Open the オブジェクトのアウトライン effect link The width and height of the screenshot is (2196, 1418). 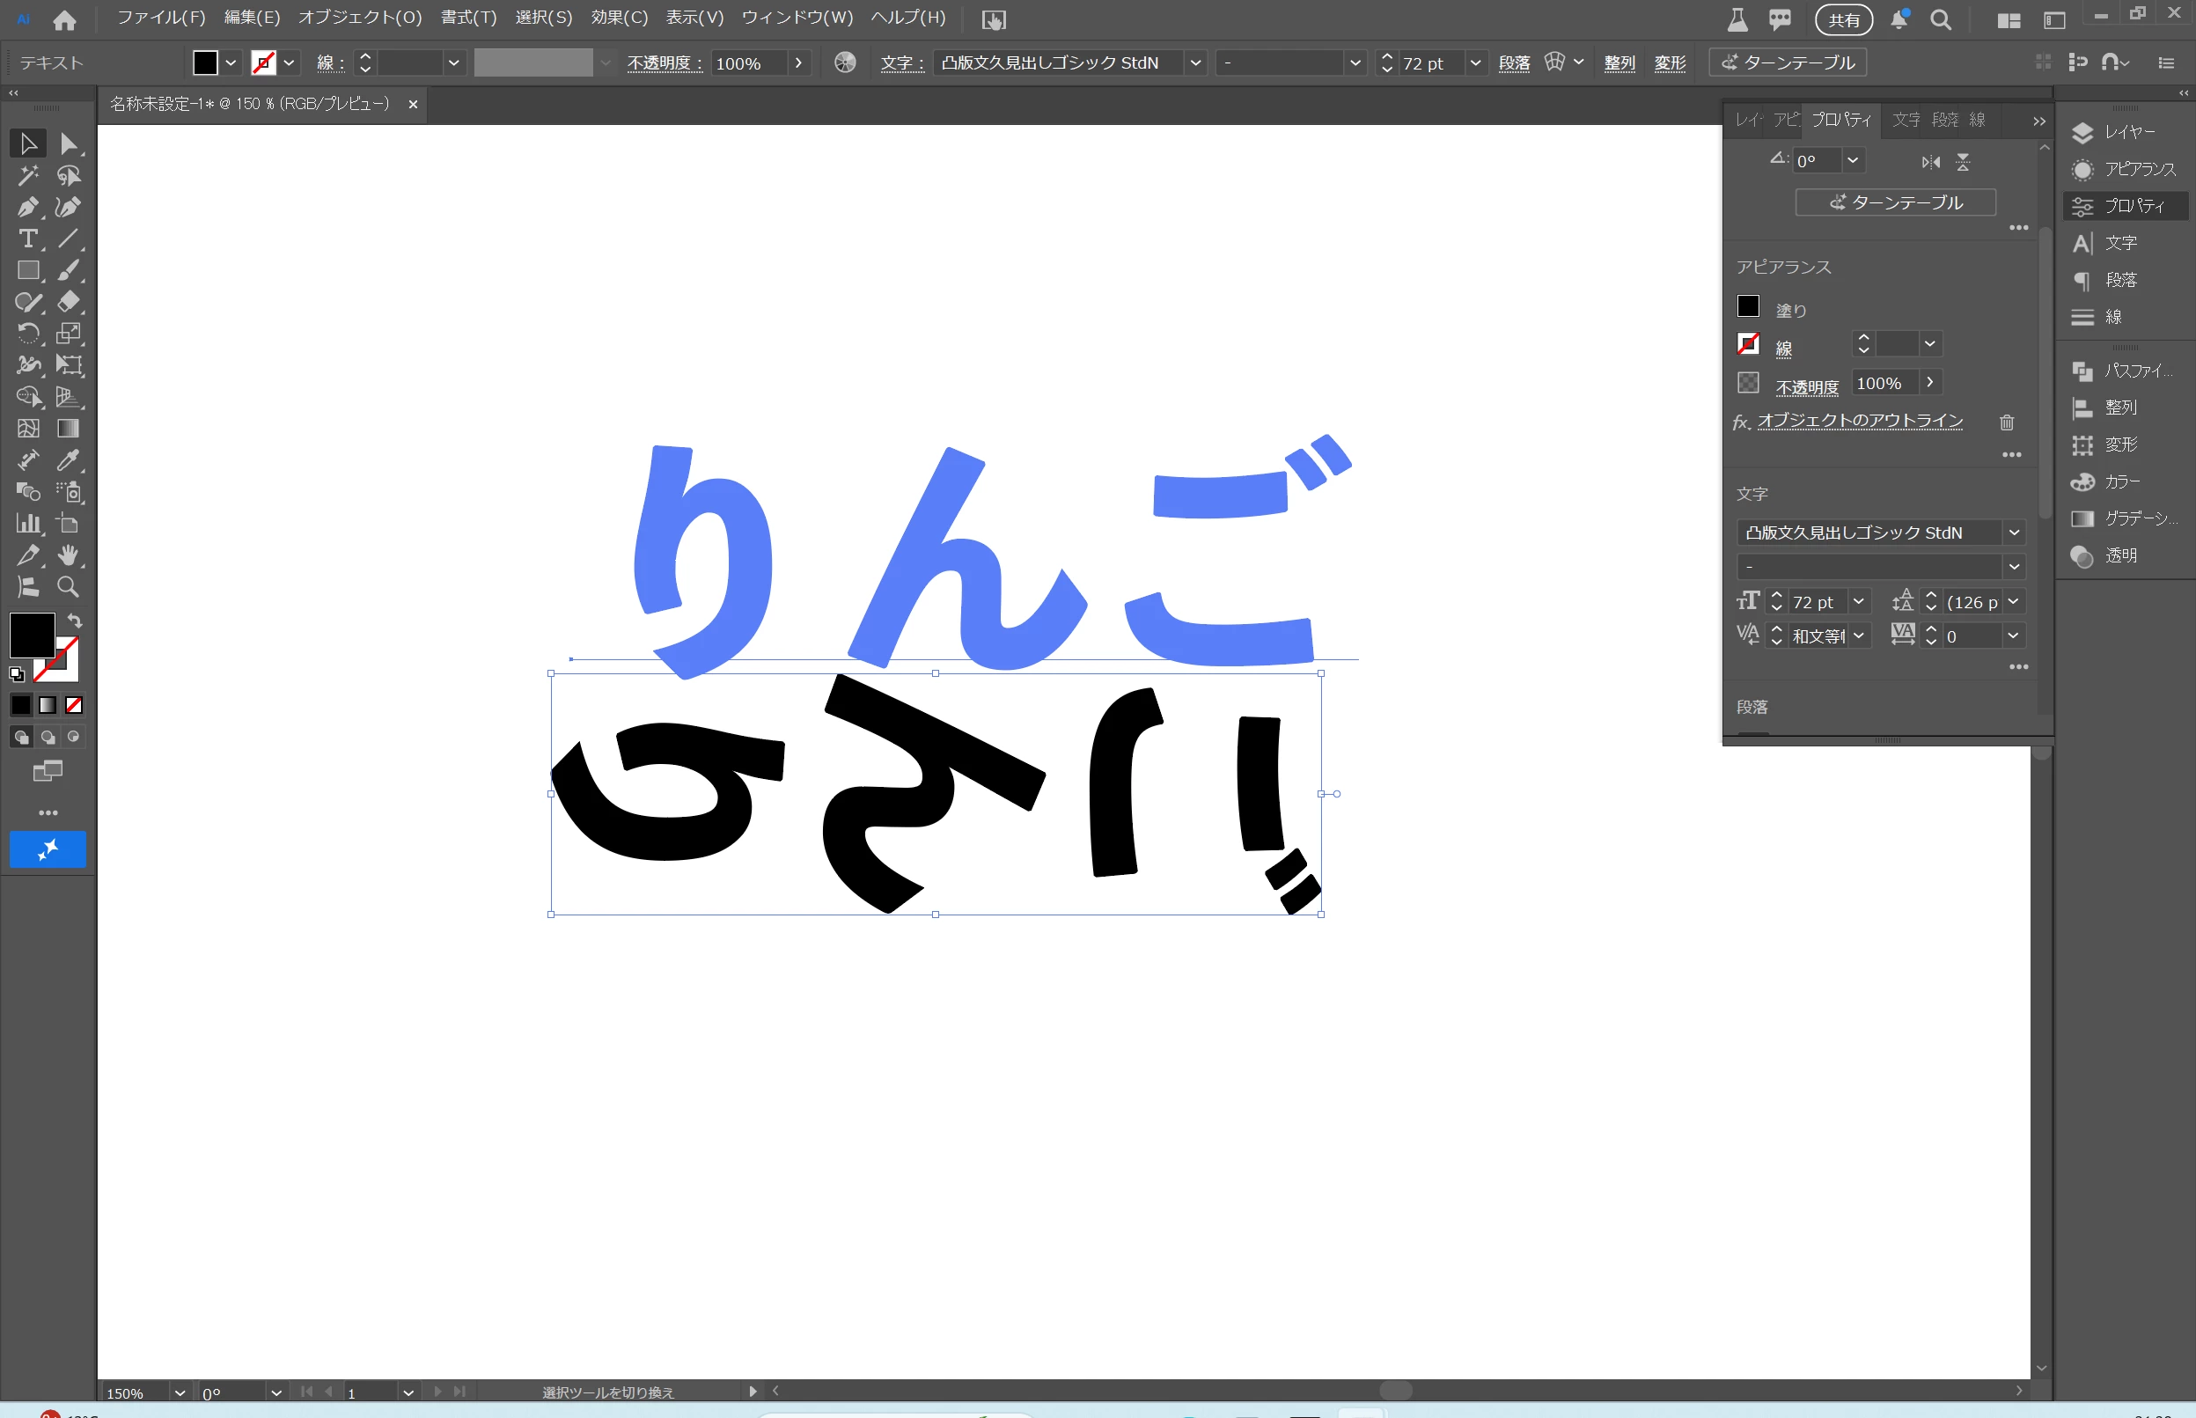coord(1859,421)
